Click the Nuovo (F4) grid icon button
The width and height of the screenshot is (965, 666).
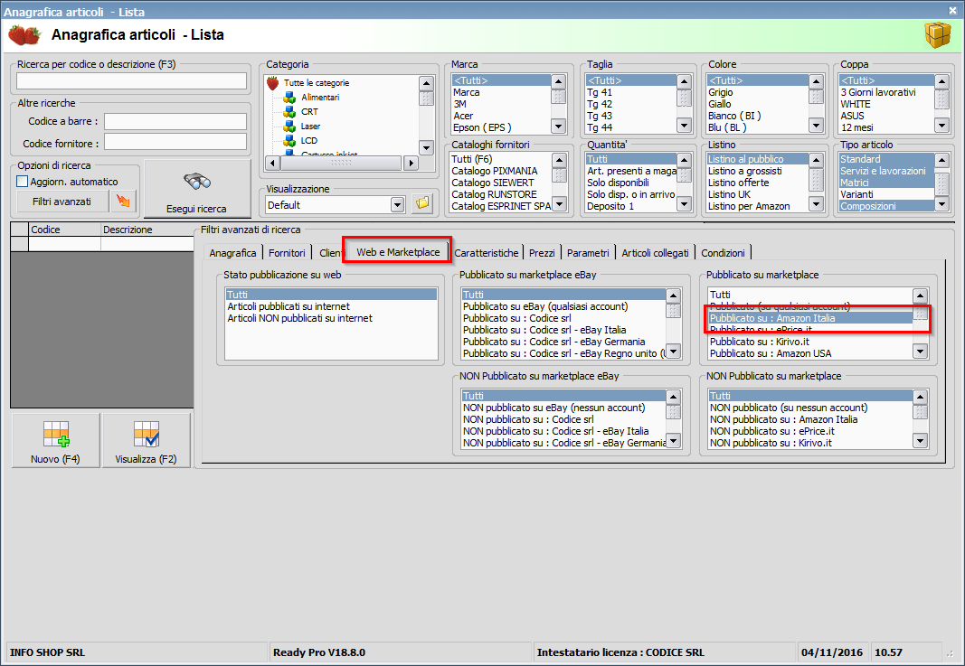[55, 440]
